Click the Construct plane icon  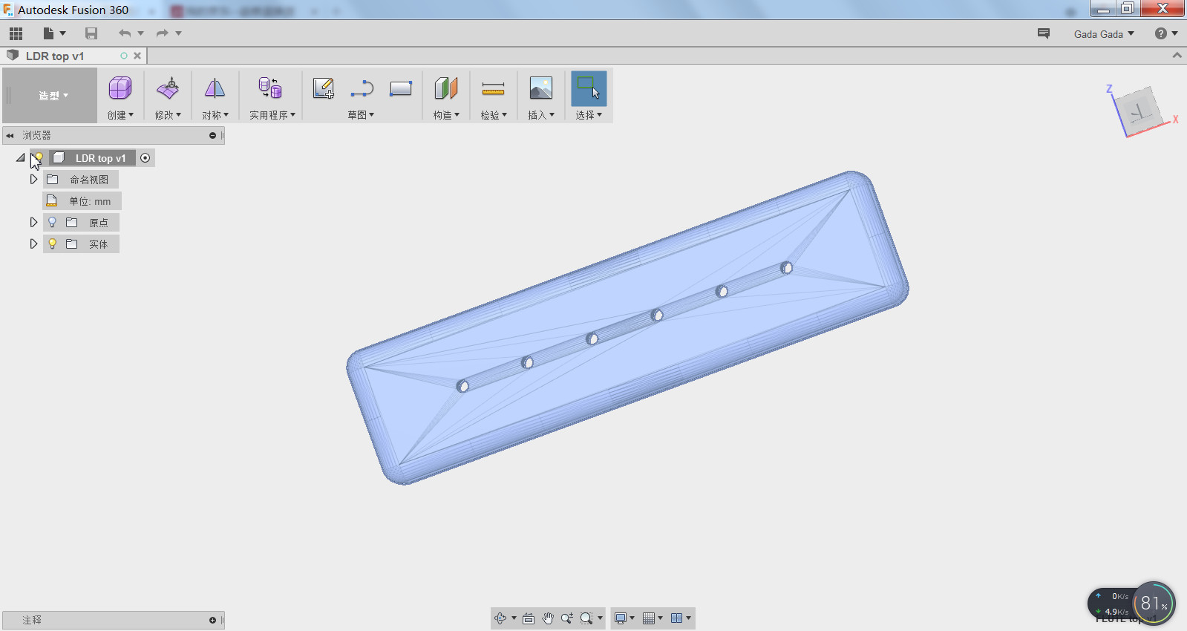pos(445,88)
